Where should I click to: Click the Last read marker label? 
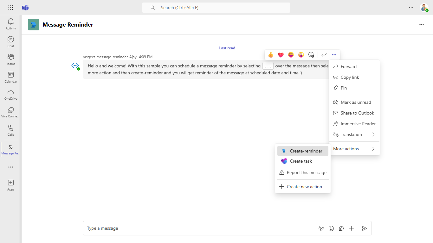point(227,48)
